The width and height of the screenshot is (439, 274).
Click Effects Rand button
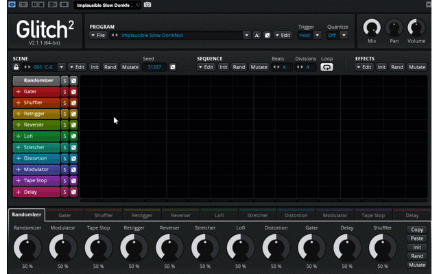397,67
